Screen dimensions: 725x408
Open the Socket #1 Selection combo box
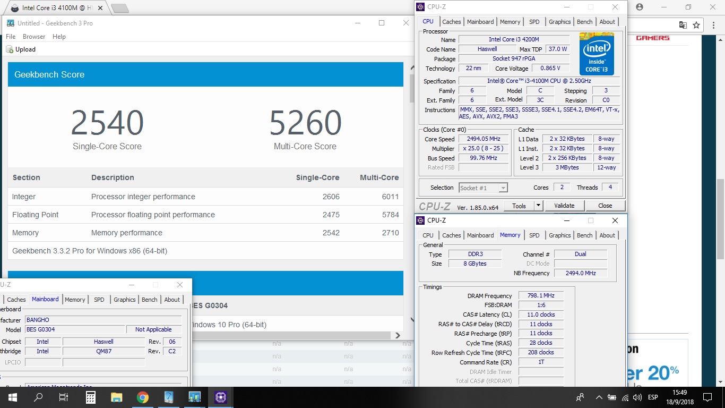tap(483, 188)
